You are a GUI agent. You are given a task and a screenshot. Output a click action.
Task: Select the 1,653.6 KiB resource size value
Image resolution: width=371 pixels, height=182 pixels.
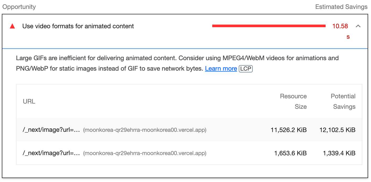[x=290, y=153]
